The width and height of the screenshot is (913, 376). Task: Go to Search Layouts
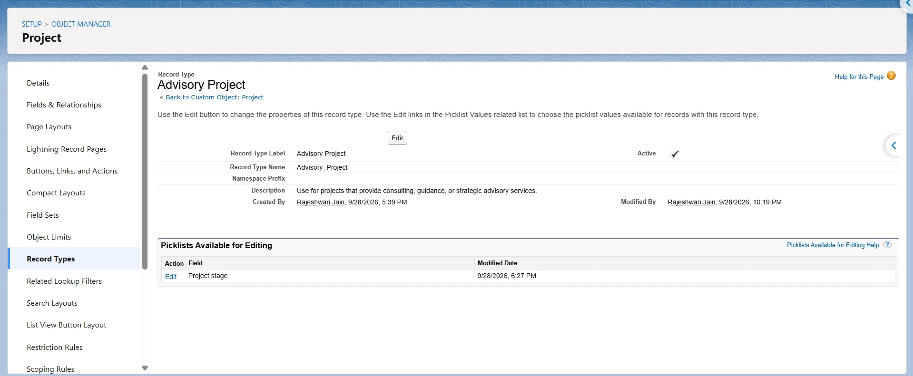point(52,303)
